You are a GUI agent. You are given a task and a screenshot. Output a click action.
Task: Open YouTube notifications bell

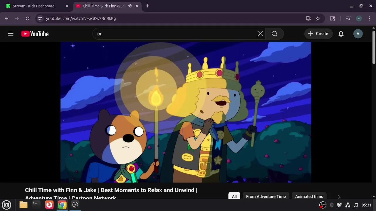point(341,34)
